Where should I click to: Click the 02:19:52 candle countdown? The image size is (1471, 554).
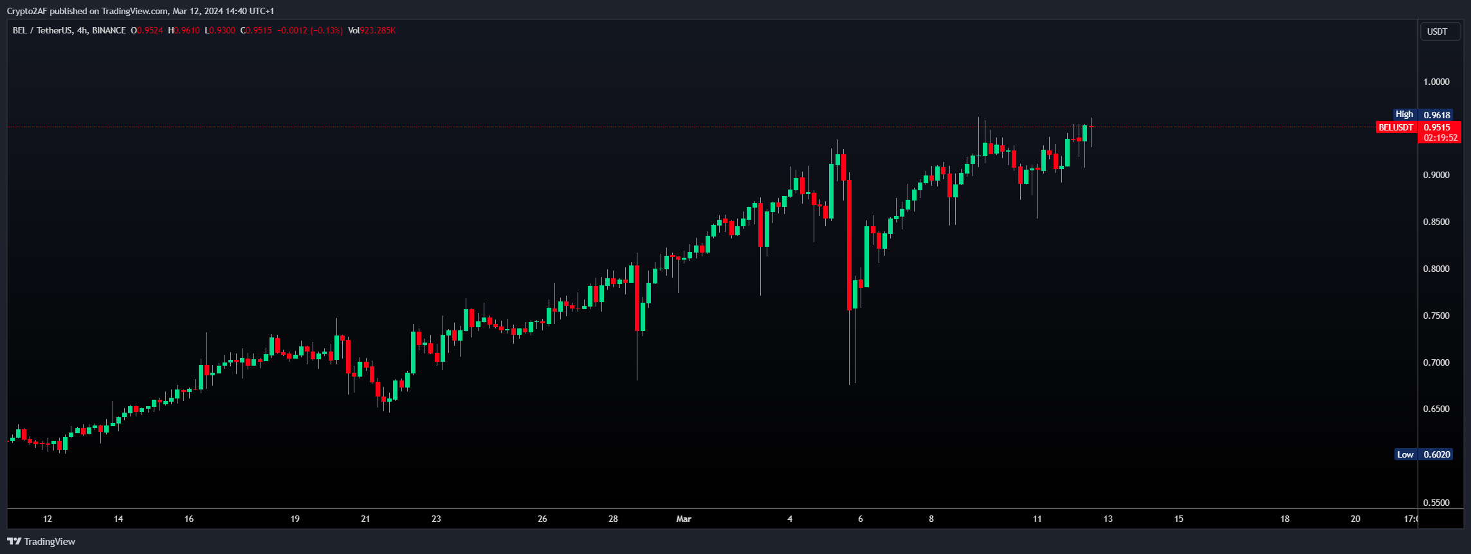pyautogui.click(x=1441, y=138)
